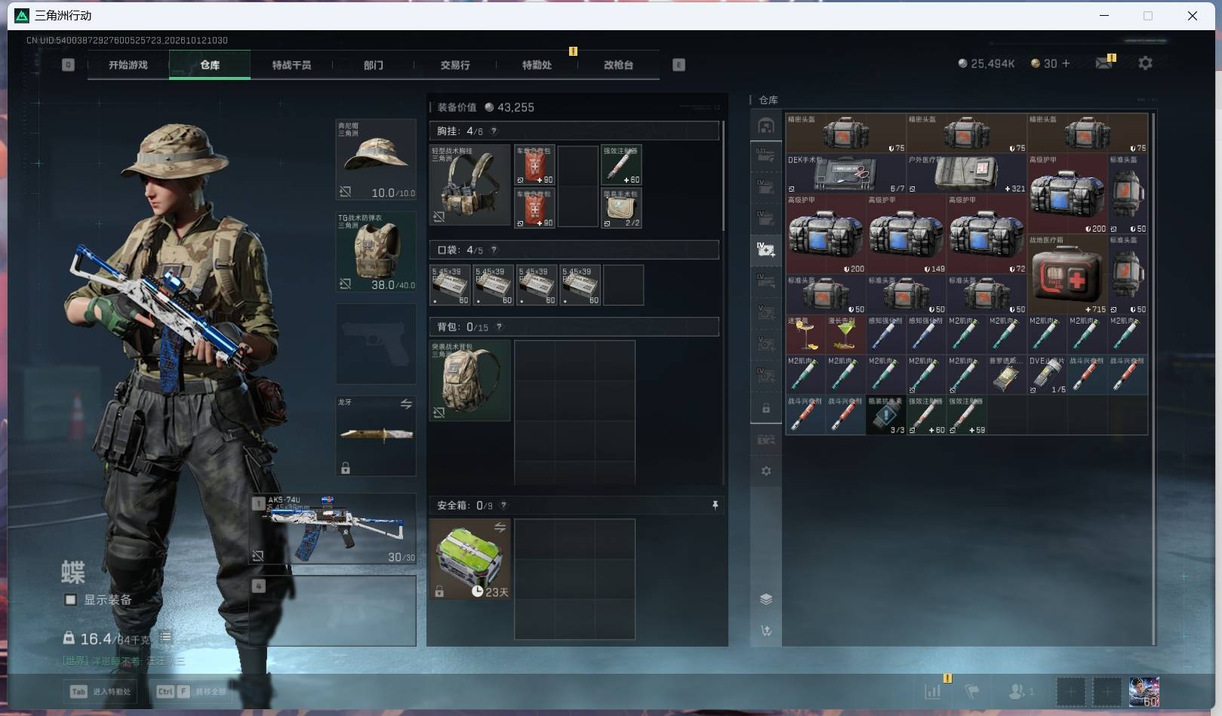Select the TG战术防弹衣 armor slot
The image size is (1222, 716).
click(376, 251)
